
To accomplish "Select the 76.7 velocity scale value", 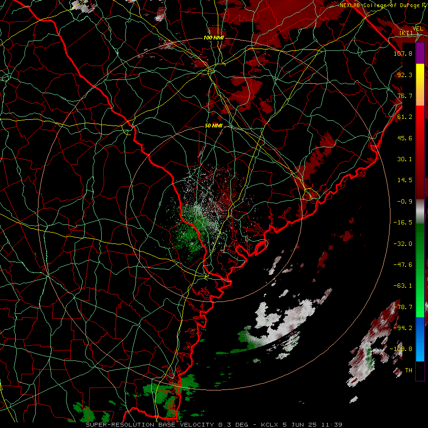I will (405, 96).
